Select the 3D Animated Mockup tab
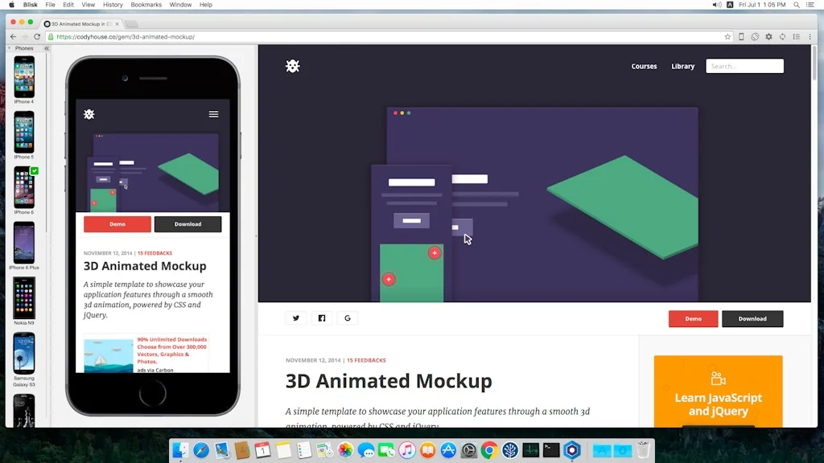This screenshot has width=824, height=463. point(79,24)
